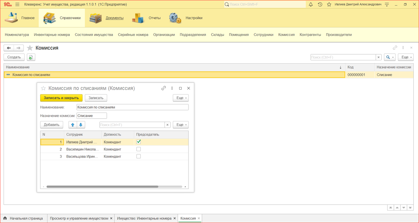Open Сотрудники link
Screen dimensions: 419x223
(263, 35)
